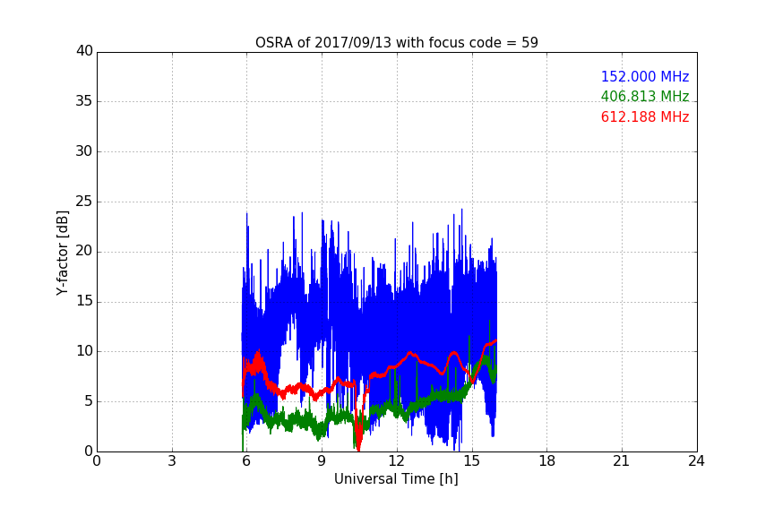
Task: Click the x-axis tick value 9
Action: coord(322,461)
